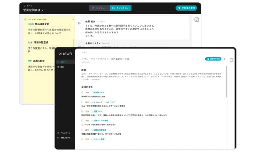Click the teal button beside the meeting title

[x=213, y=59]
